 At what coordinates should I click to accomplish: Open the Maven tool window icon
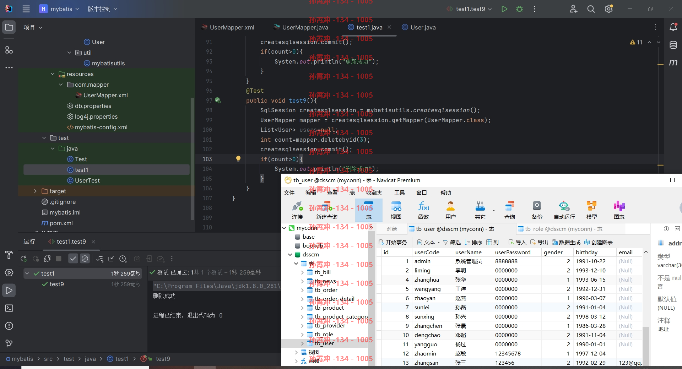pyautogui.click(x=673, y=63)
